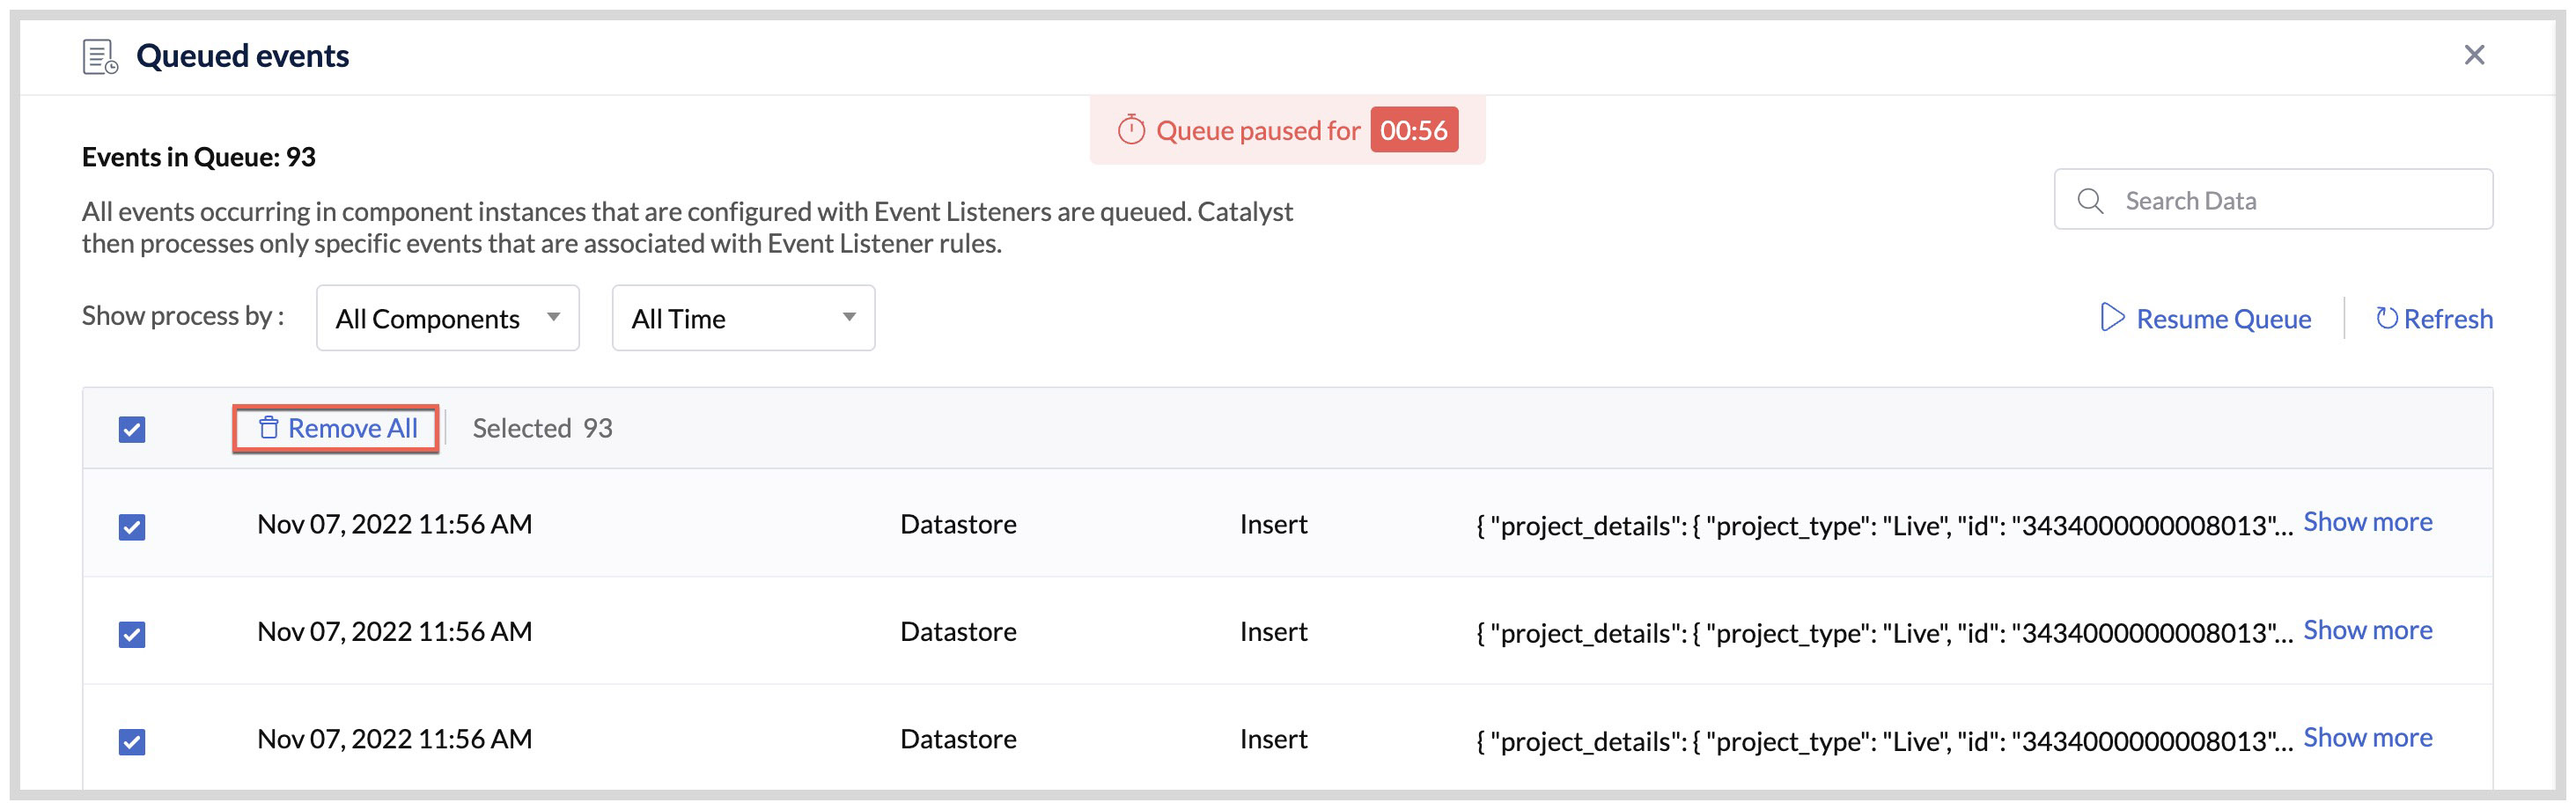
Task: Click Remove All
Action: point(353,427)
